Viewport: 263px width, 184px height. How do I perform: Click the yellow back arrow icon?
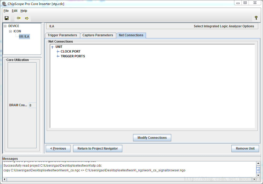click(x=18, y=18)
